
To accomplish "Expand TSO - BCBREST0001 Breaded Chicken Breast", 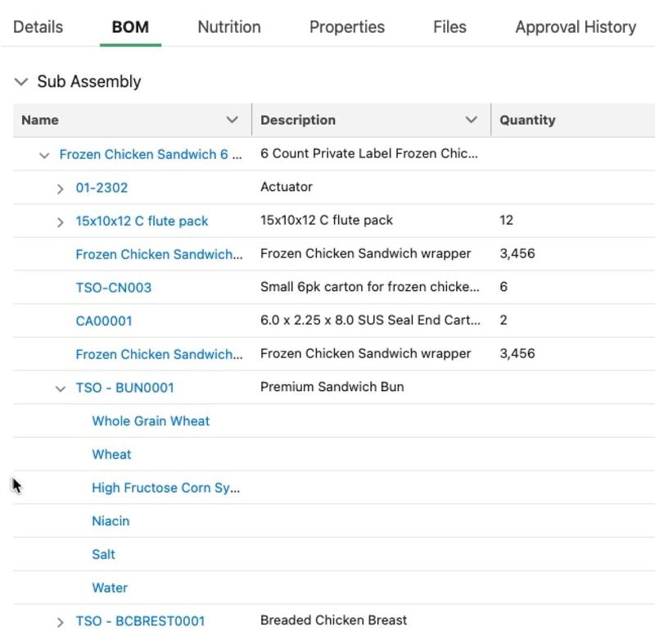I will point(60,620).
